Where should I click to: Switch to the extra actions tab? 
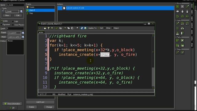point(192,38)
